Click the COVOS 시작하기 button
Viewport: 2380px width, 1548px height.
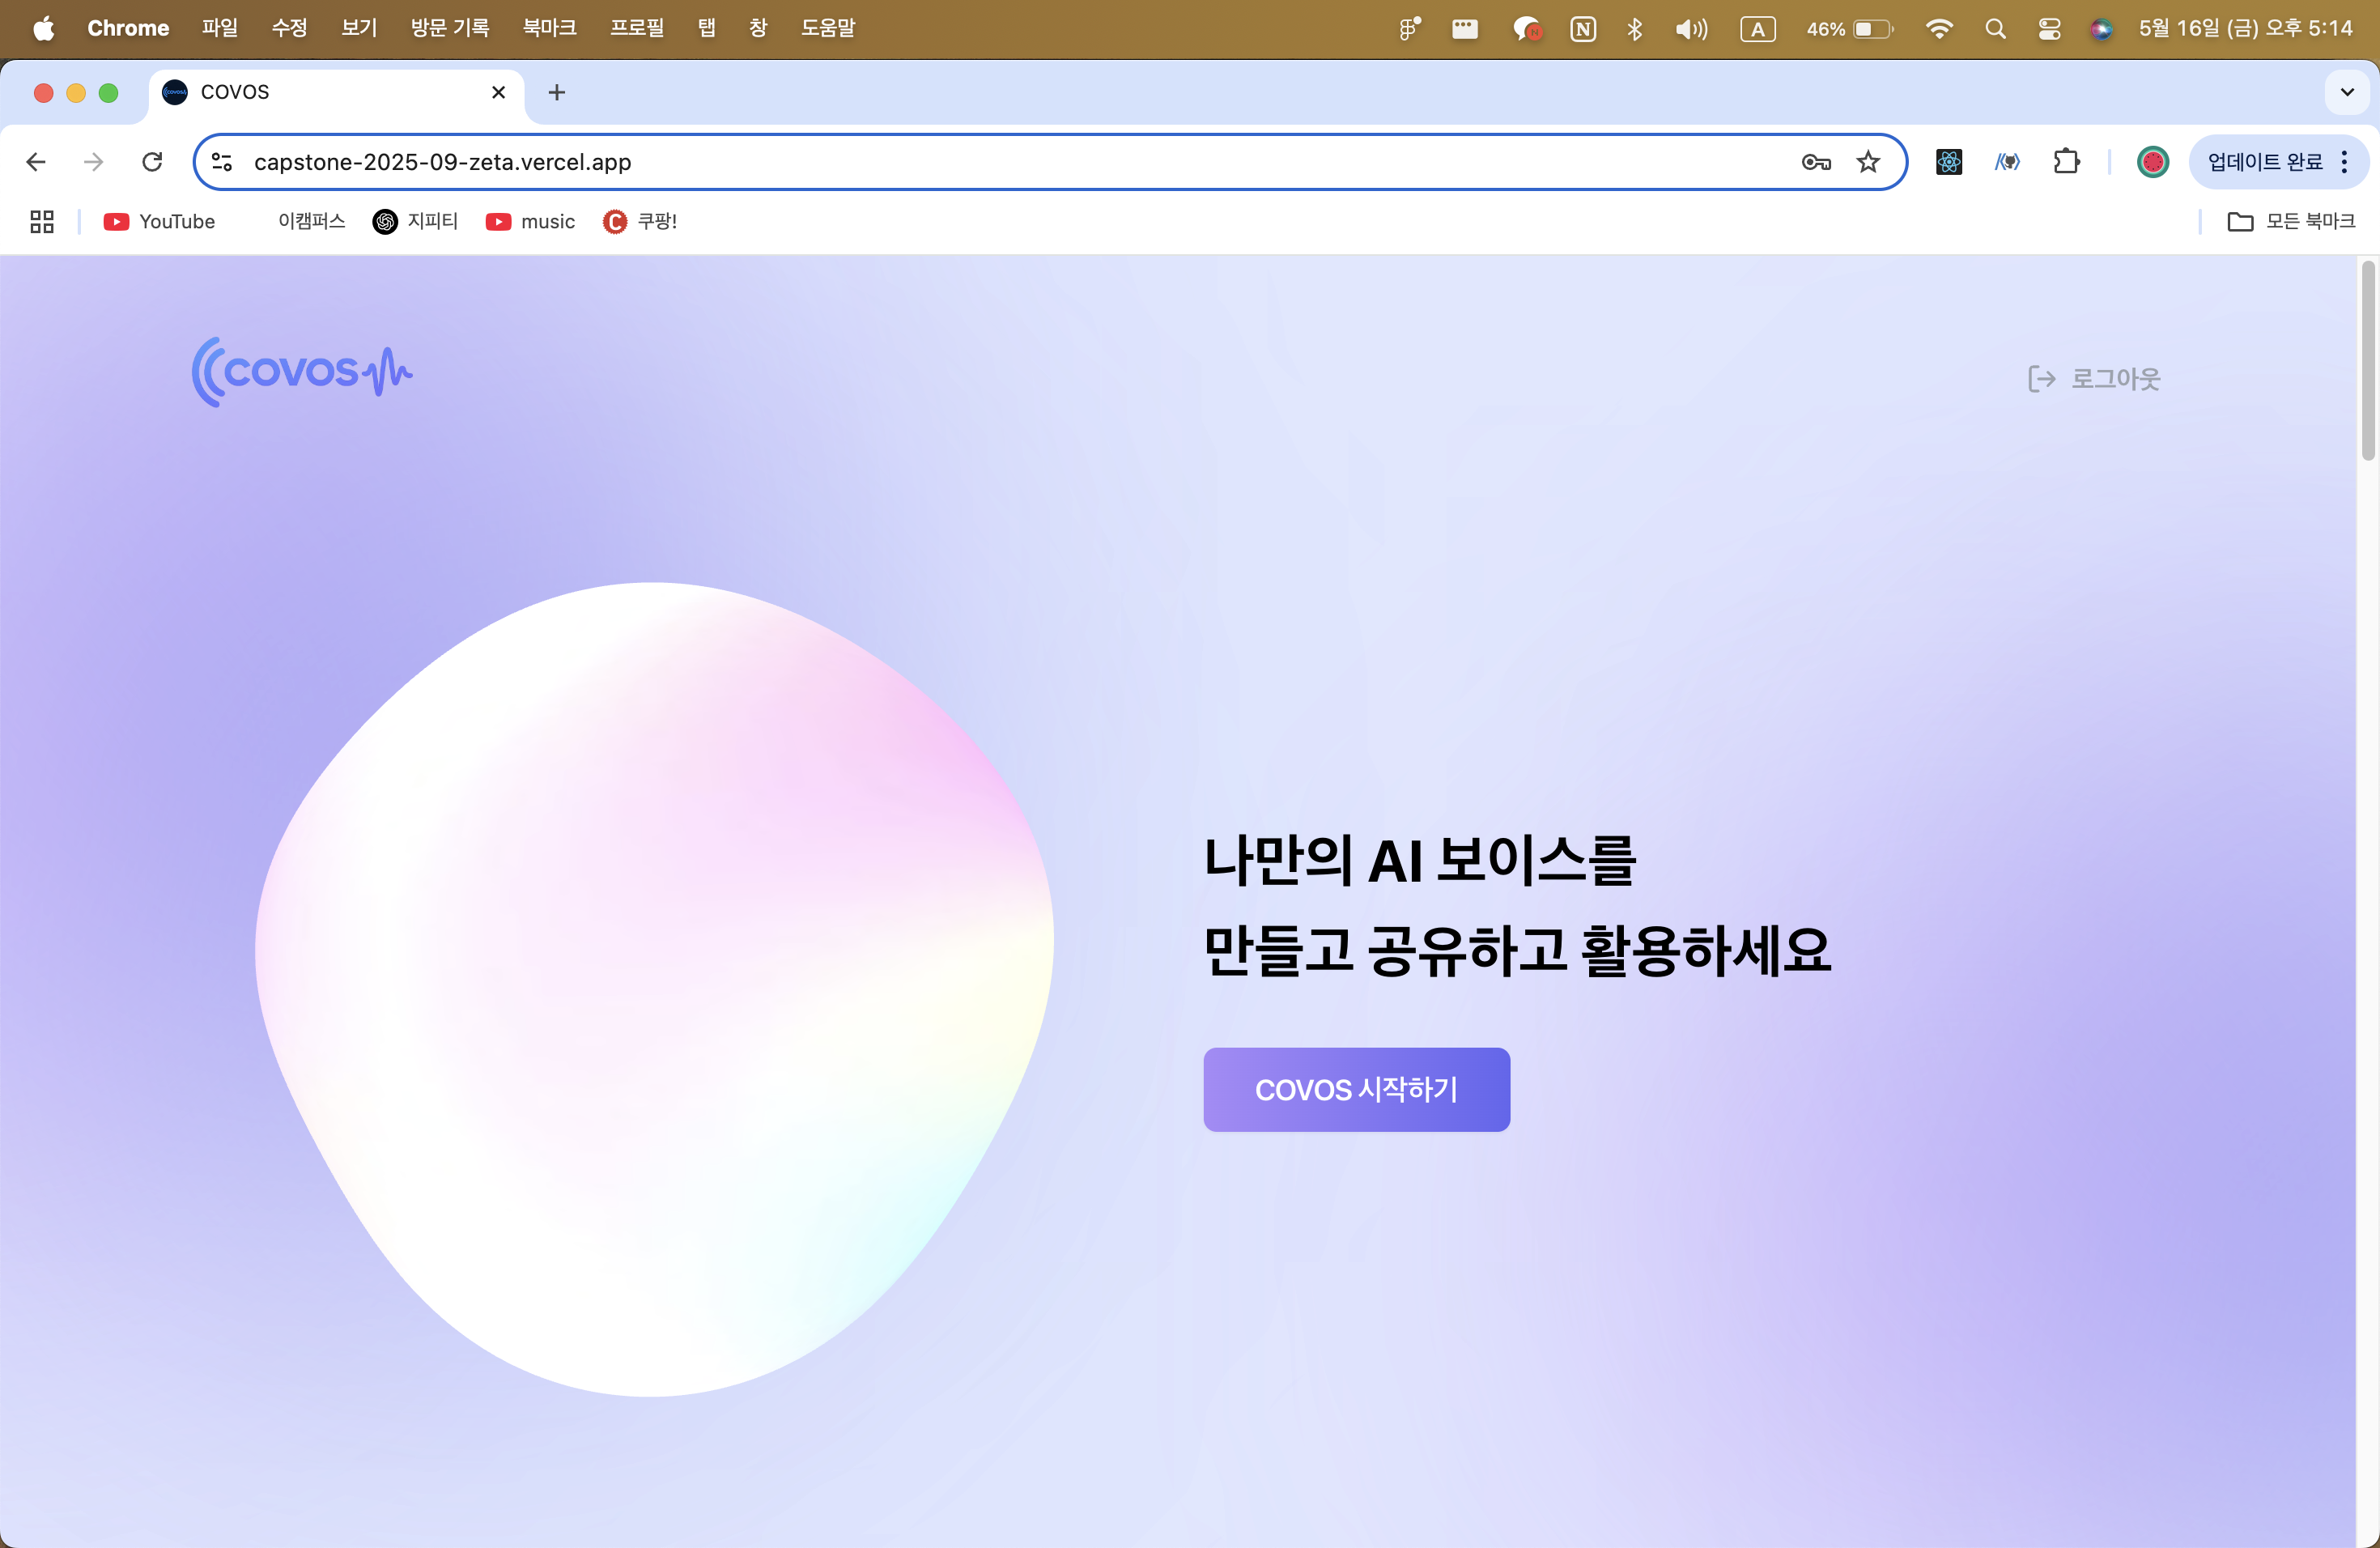[x=1356, y=1089]
